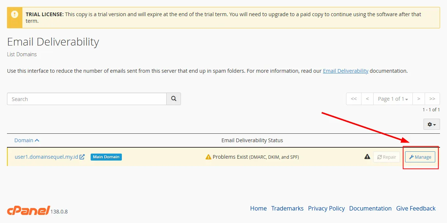Click the 138.0.8 version number
This screenshot has width=447, height=223.
click(x=59, y=212)
